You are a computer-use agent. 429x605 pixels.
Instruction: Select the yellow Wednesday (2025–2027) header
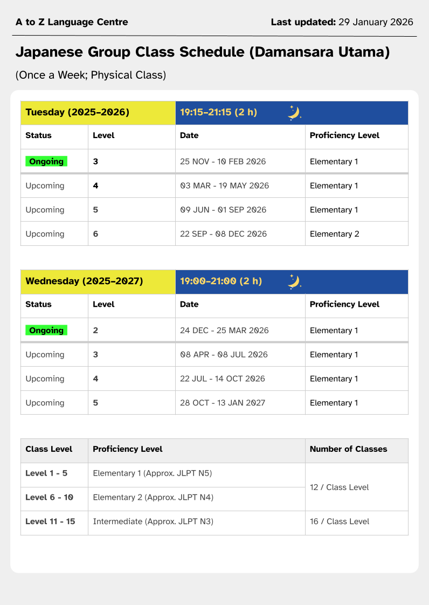tap(84, 281)
